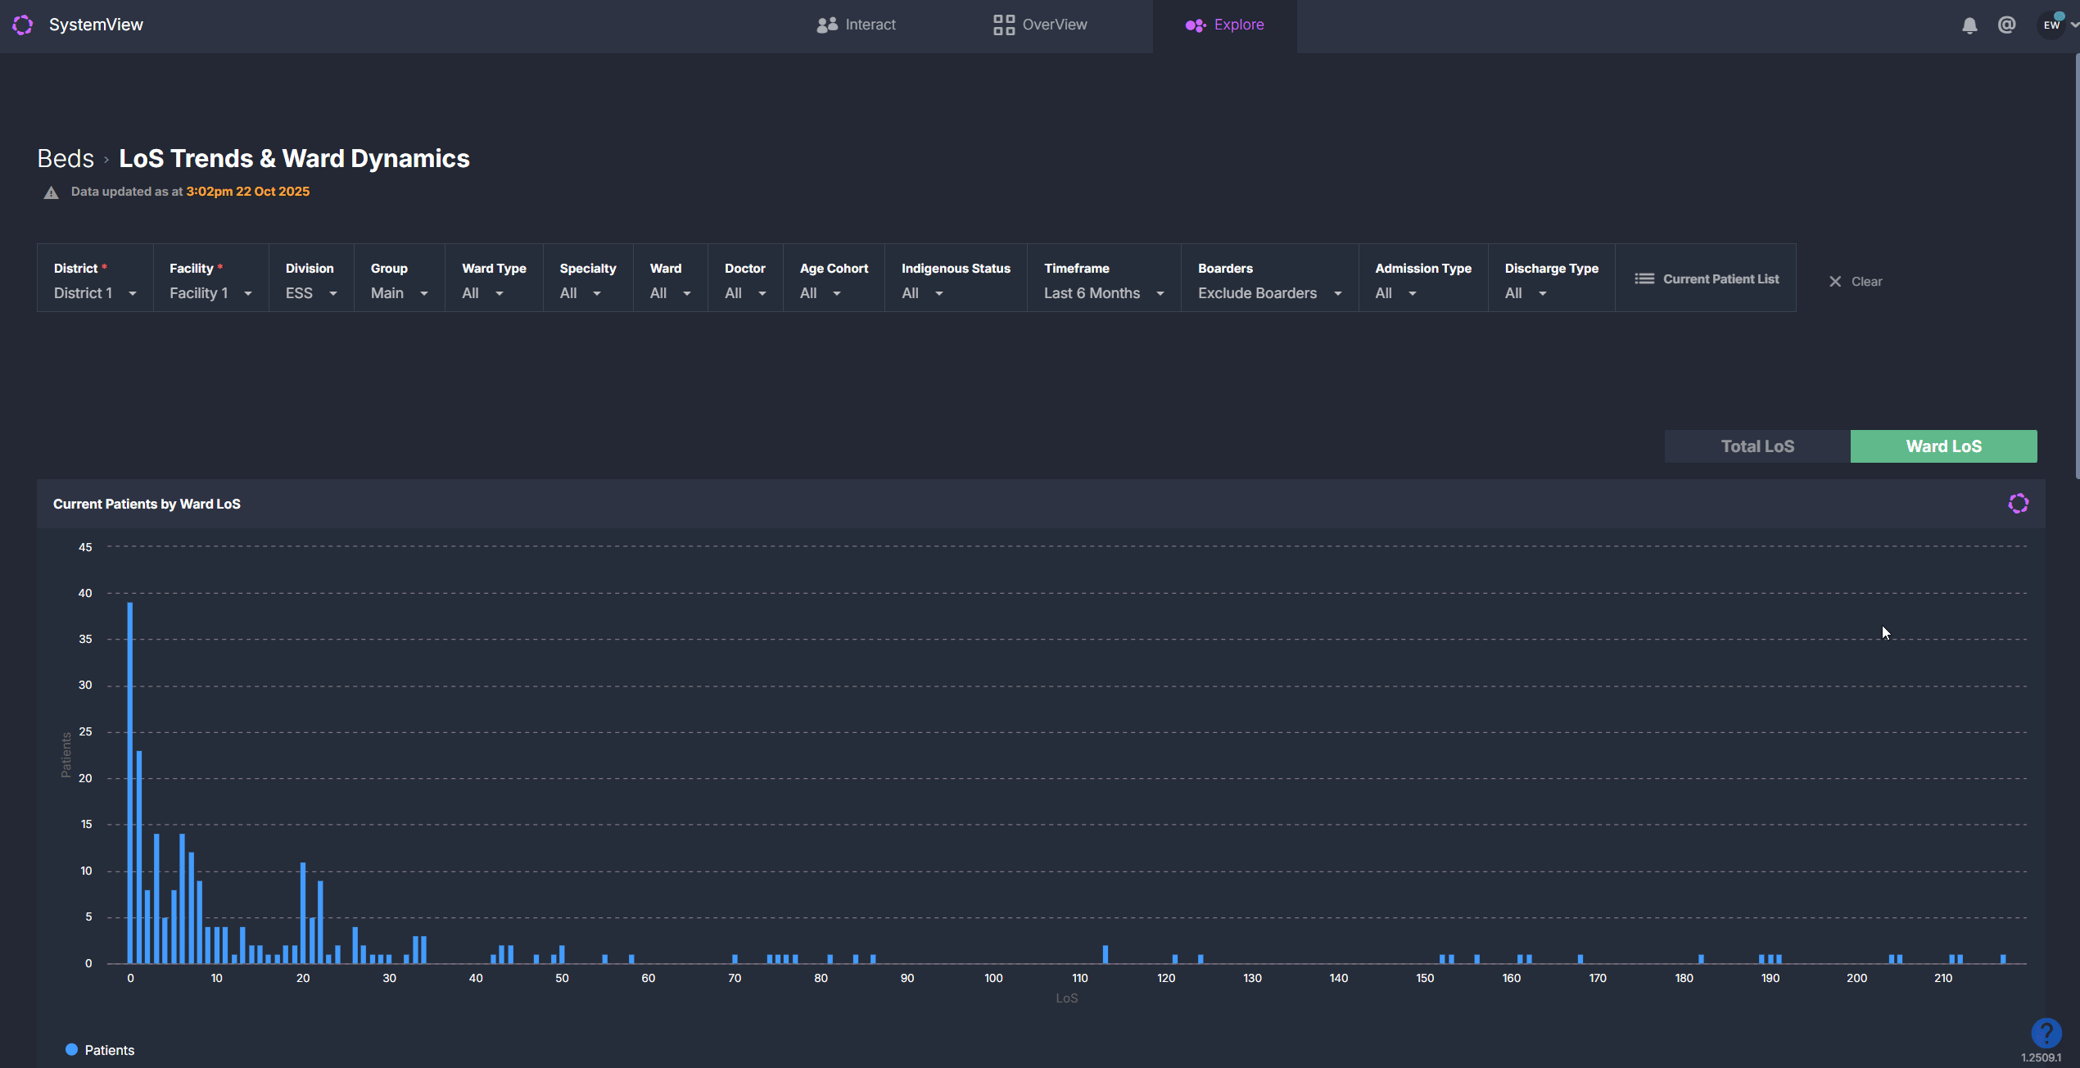Open the EW user avatar menu

[x=2052, y=25]
